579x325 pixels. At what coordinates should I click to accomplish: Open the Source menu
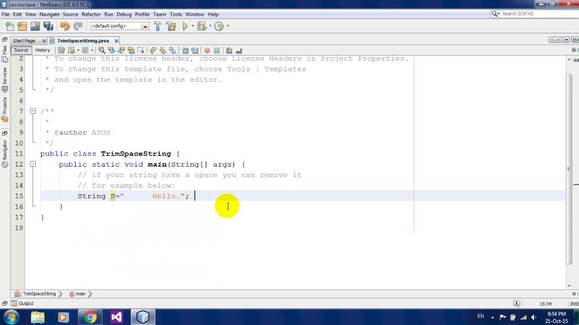pyautogui.click(x=71, y=14)
